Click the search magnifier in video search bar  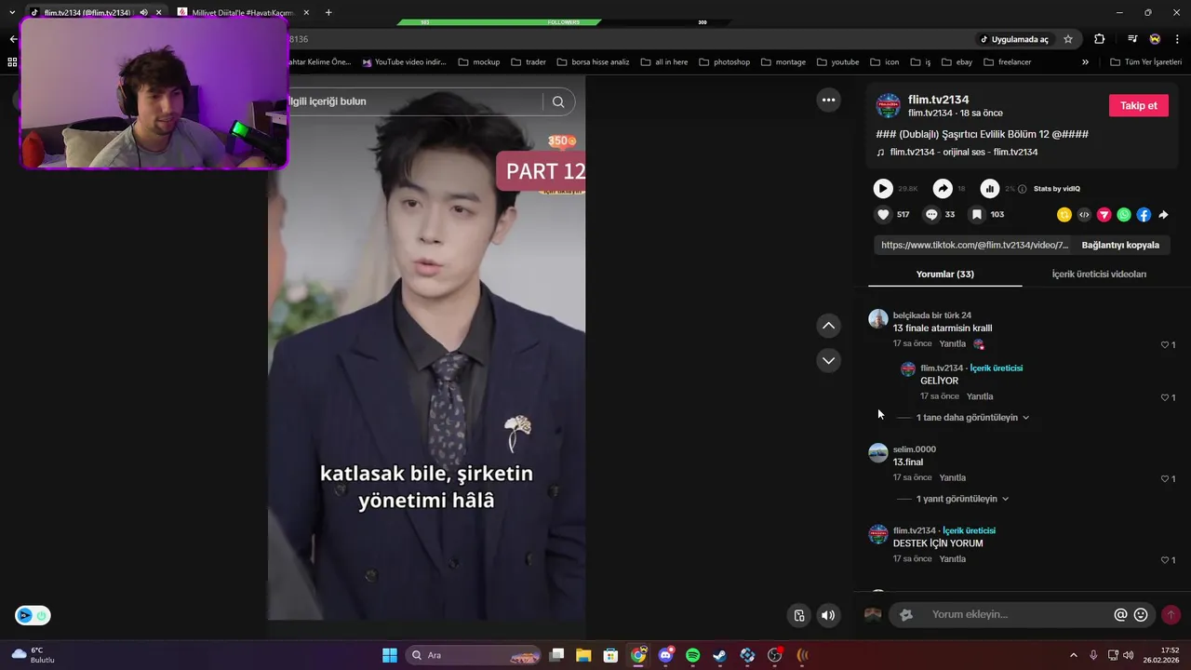click(x=558, y=101)
